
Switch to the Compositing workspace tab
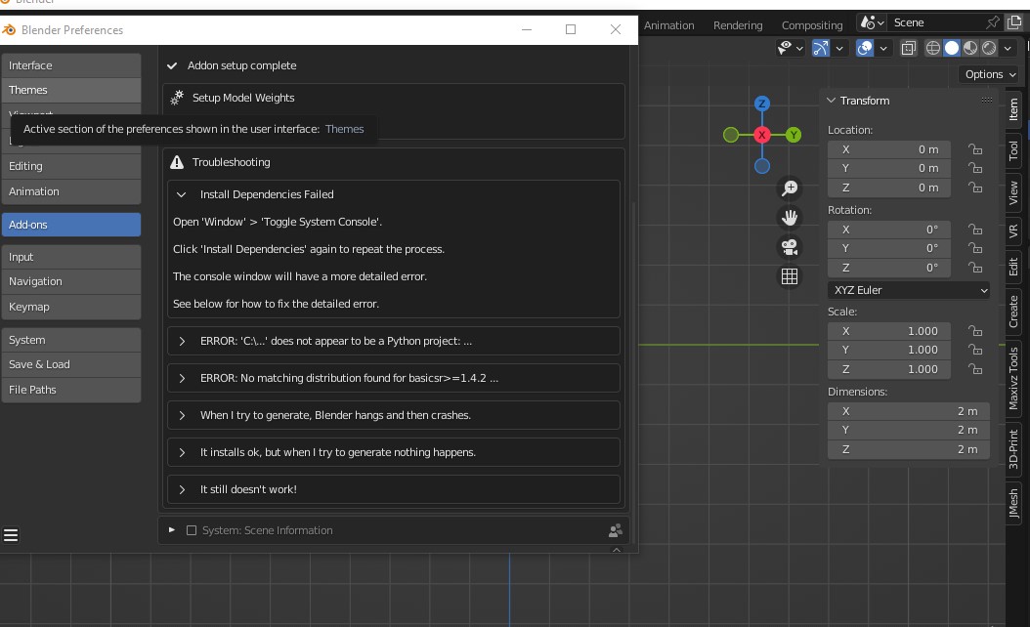point(811,25)
